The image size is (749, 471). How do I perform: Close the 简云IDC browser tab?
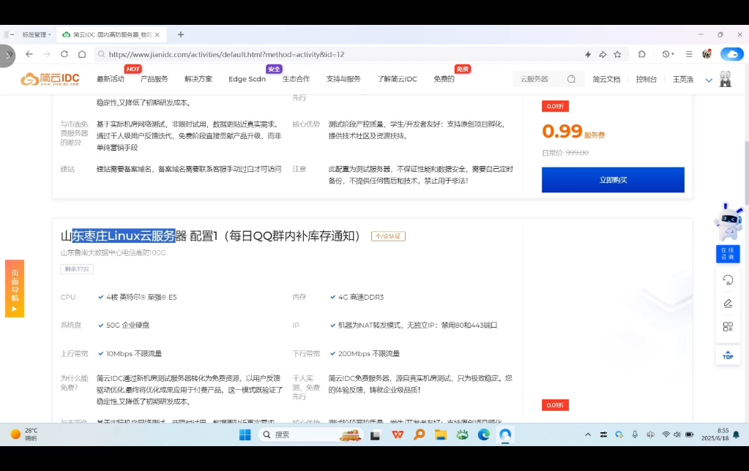click(x=157, y=35)
